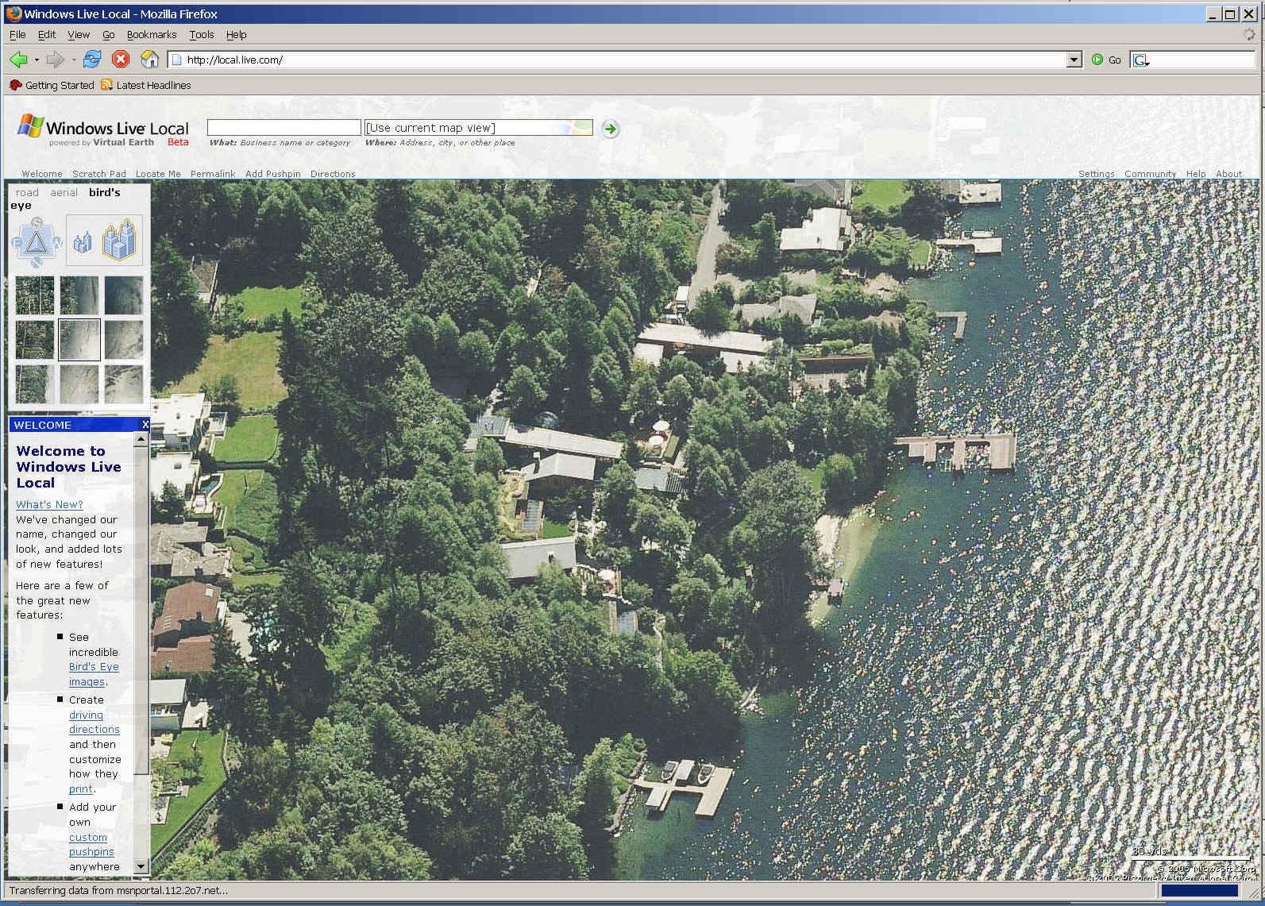Select the small buildings zoom-out icon
Viewport: 1265px width, 906px height.
(x=83, y=242)
